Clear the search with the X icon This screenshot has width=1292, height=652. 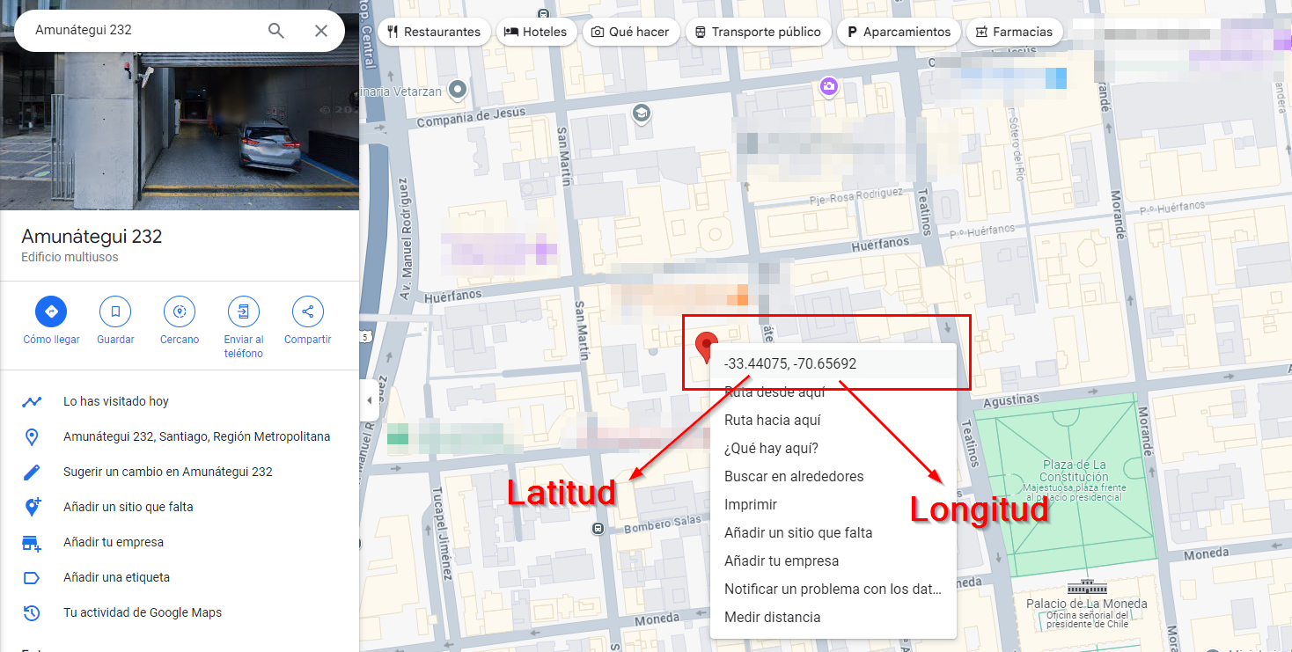tap(321, 31)
